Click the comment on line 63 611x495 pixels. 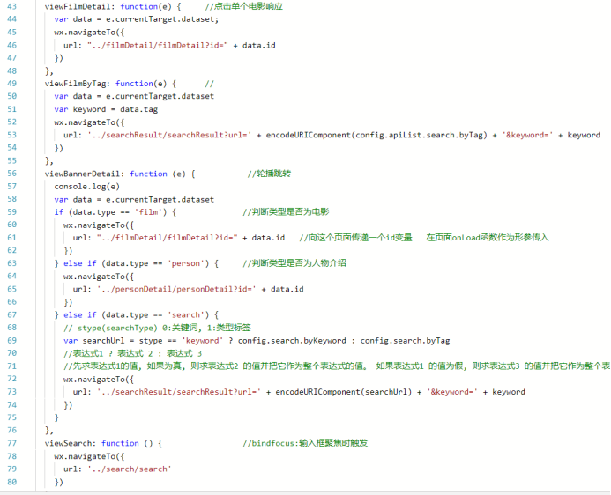[x=294, y=263]
